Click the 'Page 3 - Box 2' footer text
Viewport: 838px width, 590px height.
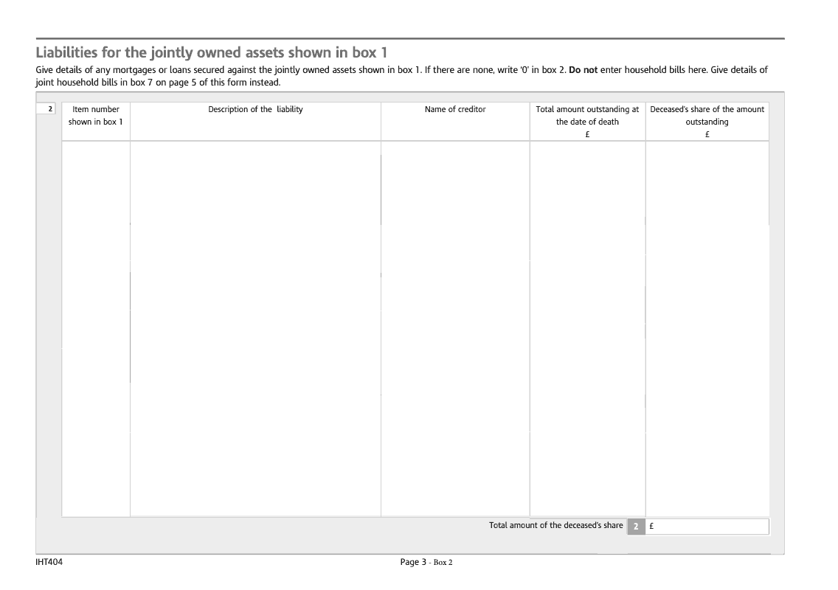426,563
